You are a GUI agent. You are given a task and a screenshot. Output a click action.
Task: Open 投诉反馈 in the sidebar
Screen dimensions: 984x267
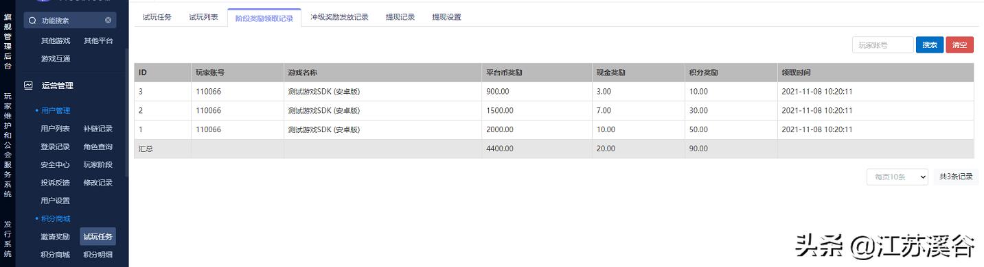tap(56, 183)
